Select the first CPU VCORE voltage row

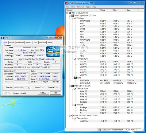(x=105, y=21)
